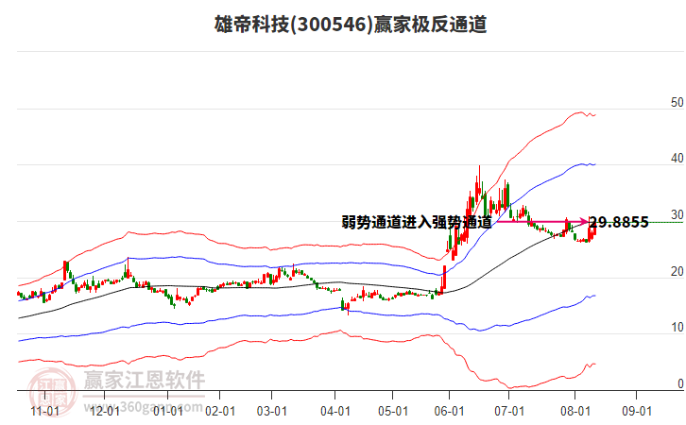Click the x-axis date 06-01

point(450,412)
